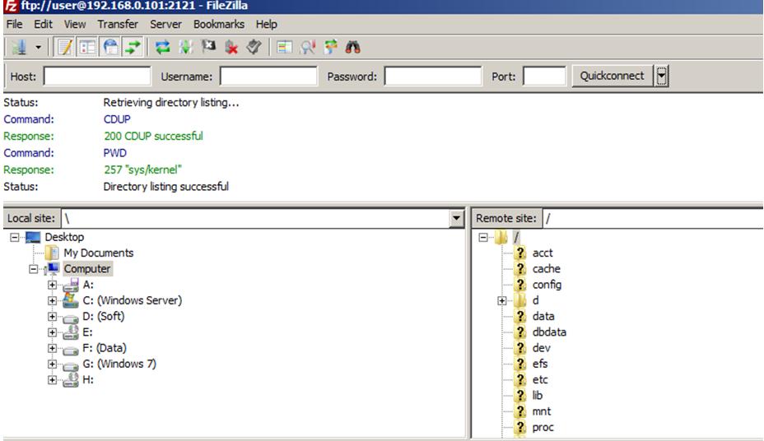The height and width of the screenshot is (441, 764).
Task: Select Desktop in the local tree
Action: 64,237
